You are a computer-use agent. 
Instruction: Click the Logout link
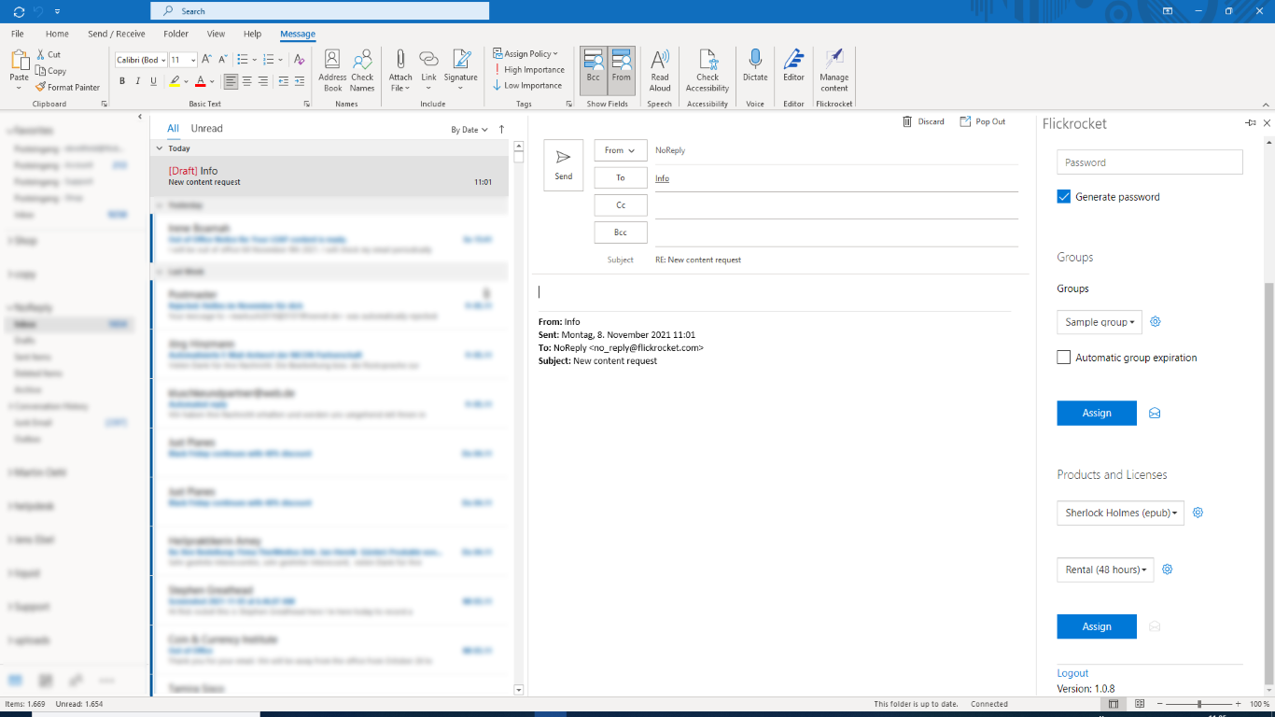click(1072, 673)
